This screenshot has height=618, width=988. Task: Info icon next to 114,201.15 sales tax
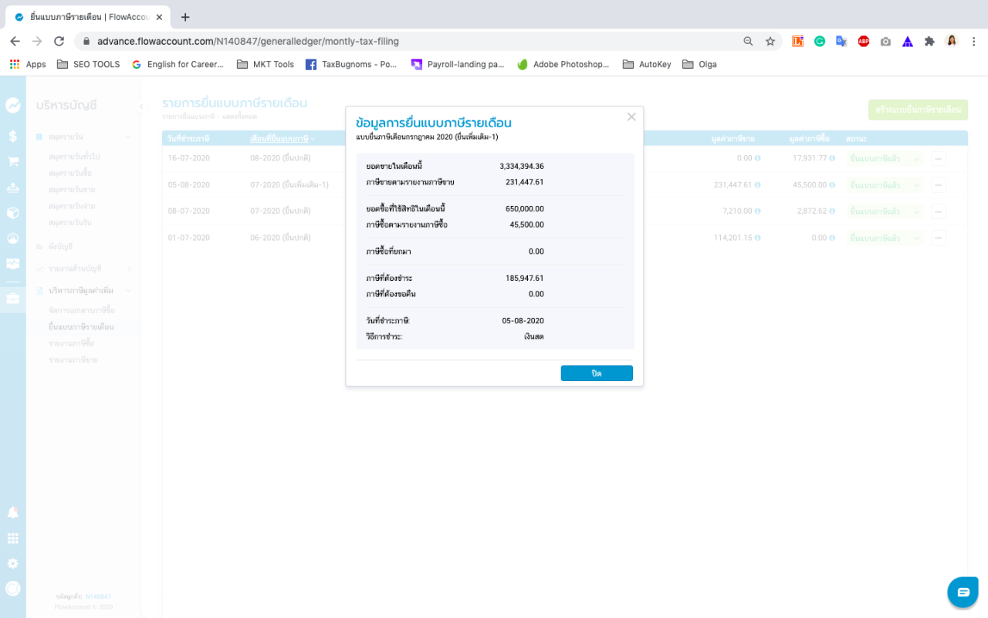tap(757, 238)
